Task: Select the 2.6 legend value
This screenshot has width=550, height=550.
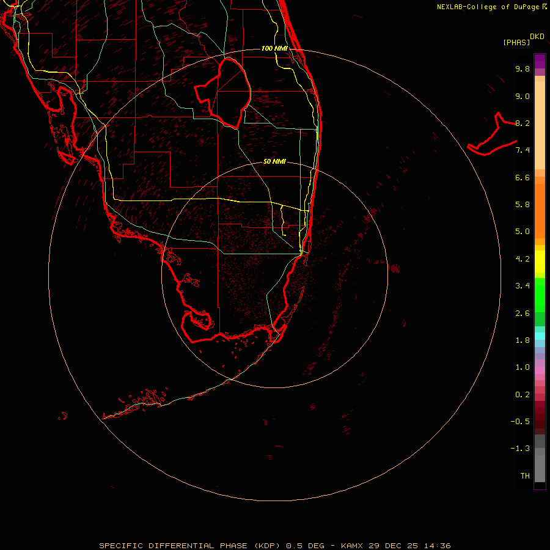Action: coord(522,313)
